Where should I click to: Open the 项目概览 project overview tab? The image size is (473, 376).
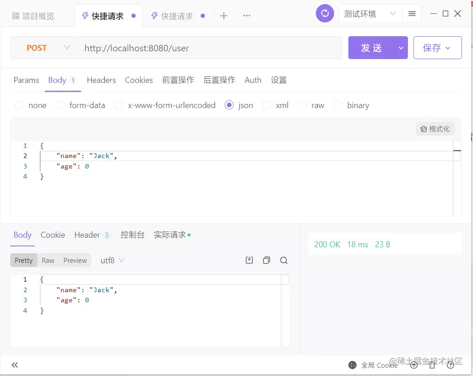33,16
